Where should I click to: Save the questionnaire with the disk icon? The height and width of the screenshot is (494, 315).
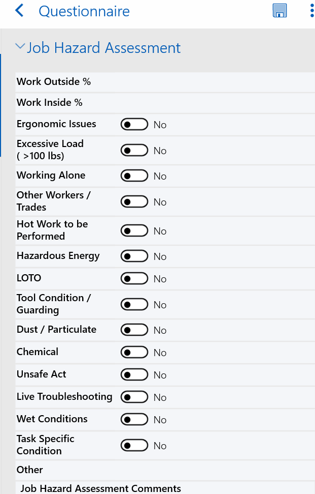tap(279, 11)
